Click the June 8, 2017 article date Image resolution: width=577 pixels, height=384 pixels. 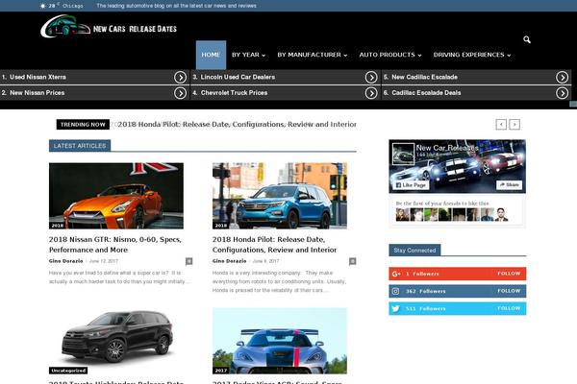click(265, 261)
